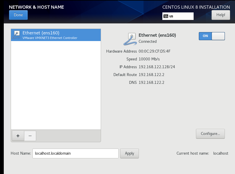This screenshot has width=235, height=174.
Task: Add a new network device with plus
Action: click(x=18, y=136)
